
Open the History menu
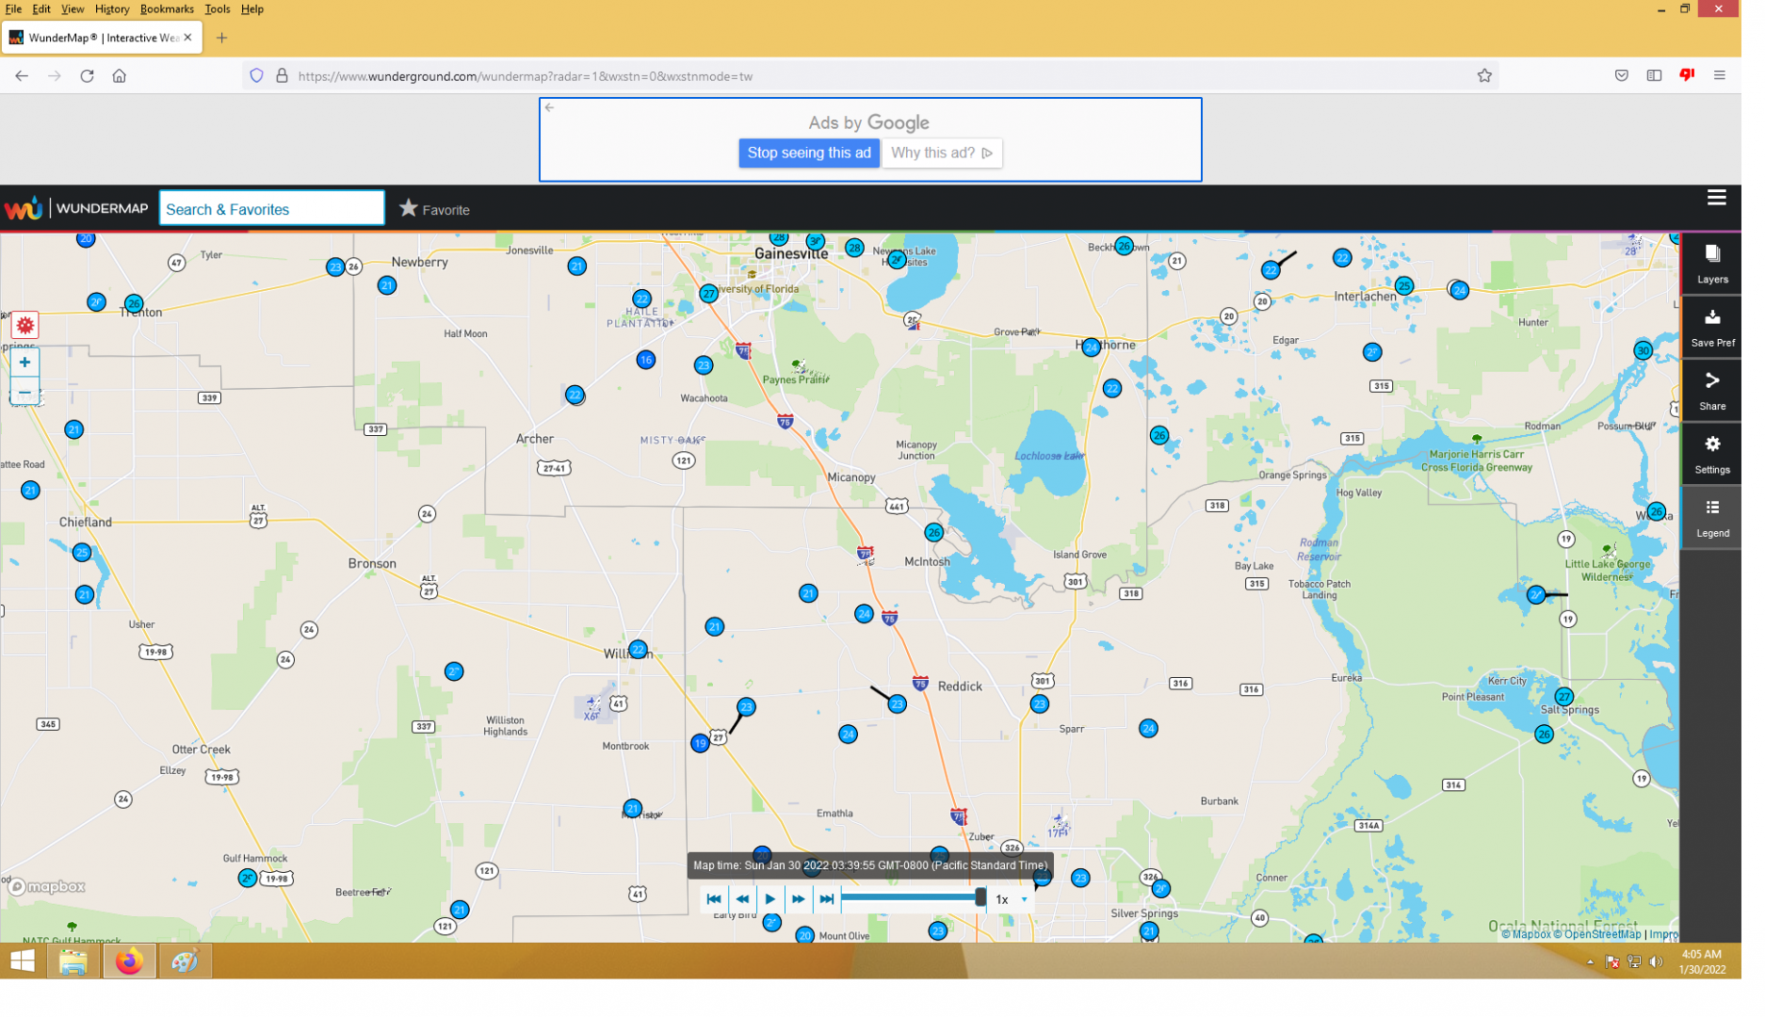point(113,9)
